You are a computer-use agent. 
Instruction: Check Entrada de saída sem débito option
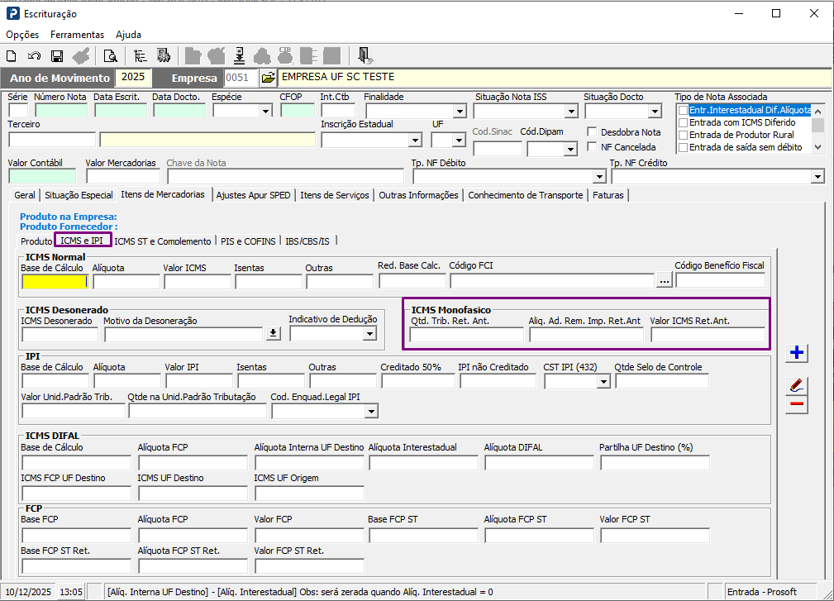pyautogui.click(x=683, y=147)
